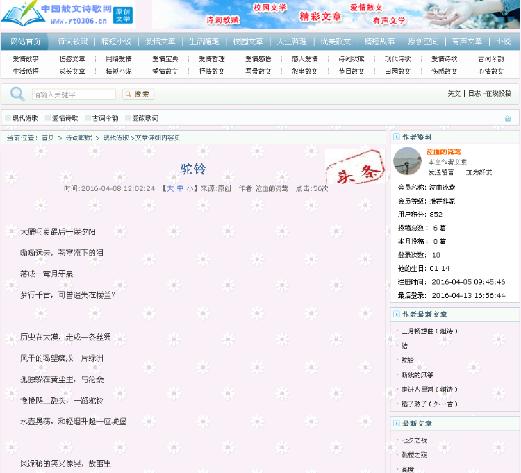Click the 抒情散文 sub-category link

212,71
